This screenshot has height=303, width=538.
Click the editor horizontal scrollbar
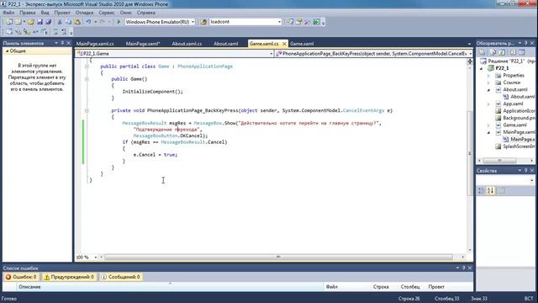click(278, 257)
